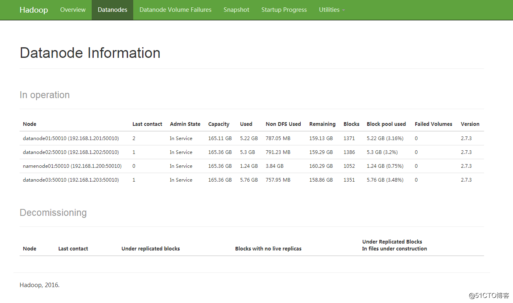This screenshot has height=303, width=513.
Task: Select datanode01:50010 node cell
Action: [71, 138]
